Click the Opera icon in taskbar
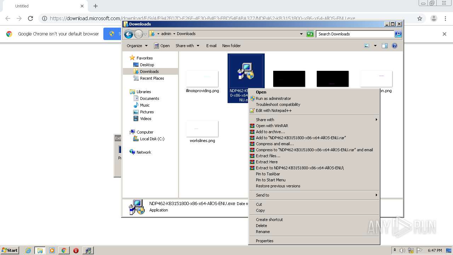Image resolution: width=453 pixels, height=255 pixels. point(76,250)
